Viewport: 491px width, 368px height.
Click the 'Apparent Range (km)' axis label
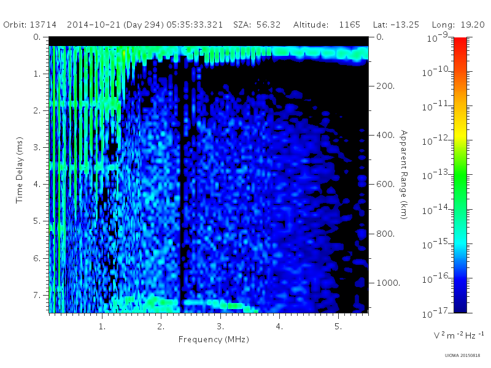click(x=404, y=175)
